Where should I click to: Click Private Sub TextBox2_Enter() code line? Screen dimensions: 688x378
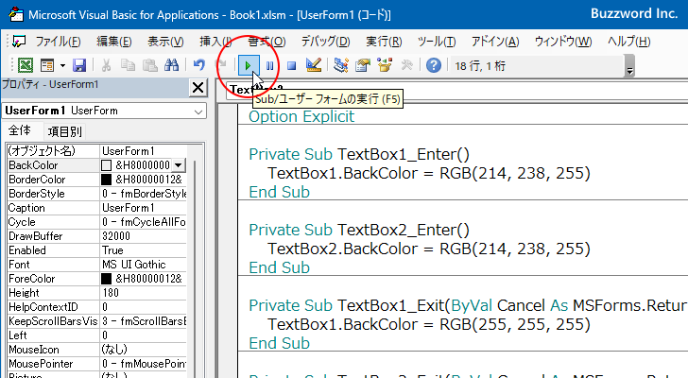tap(359, 230)
